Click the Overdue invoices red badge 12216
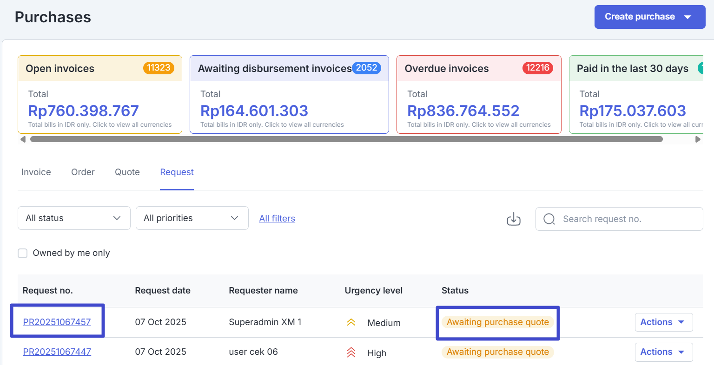The width and height of the screenshot is (714, 365). (538, 68)
